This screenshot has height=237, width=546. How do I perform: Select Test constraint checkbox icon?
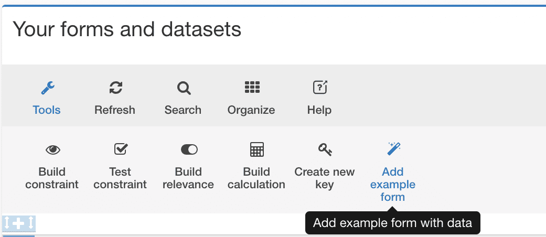point(121,149)
